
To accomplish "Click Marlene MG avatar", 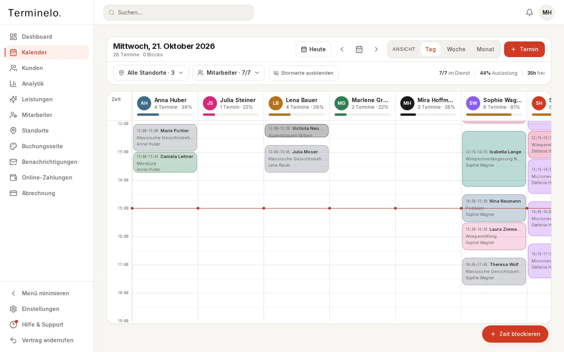I will tap(342, 103).
